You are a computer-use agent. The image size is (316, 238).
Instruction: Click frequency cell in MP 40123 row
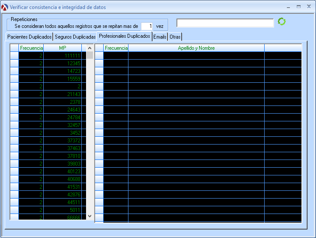pos(31,172)
